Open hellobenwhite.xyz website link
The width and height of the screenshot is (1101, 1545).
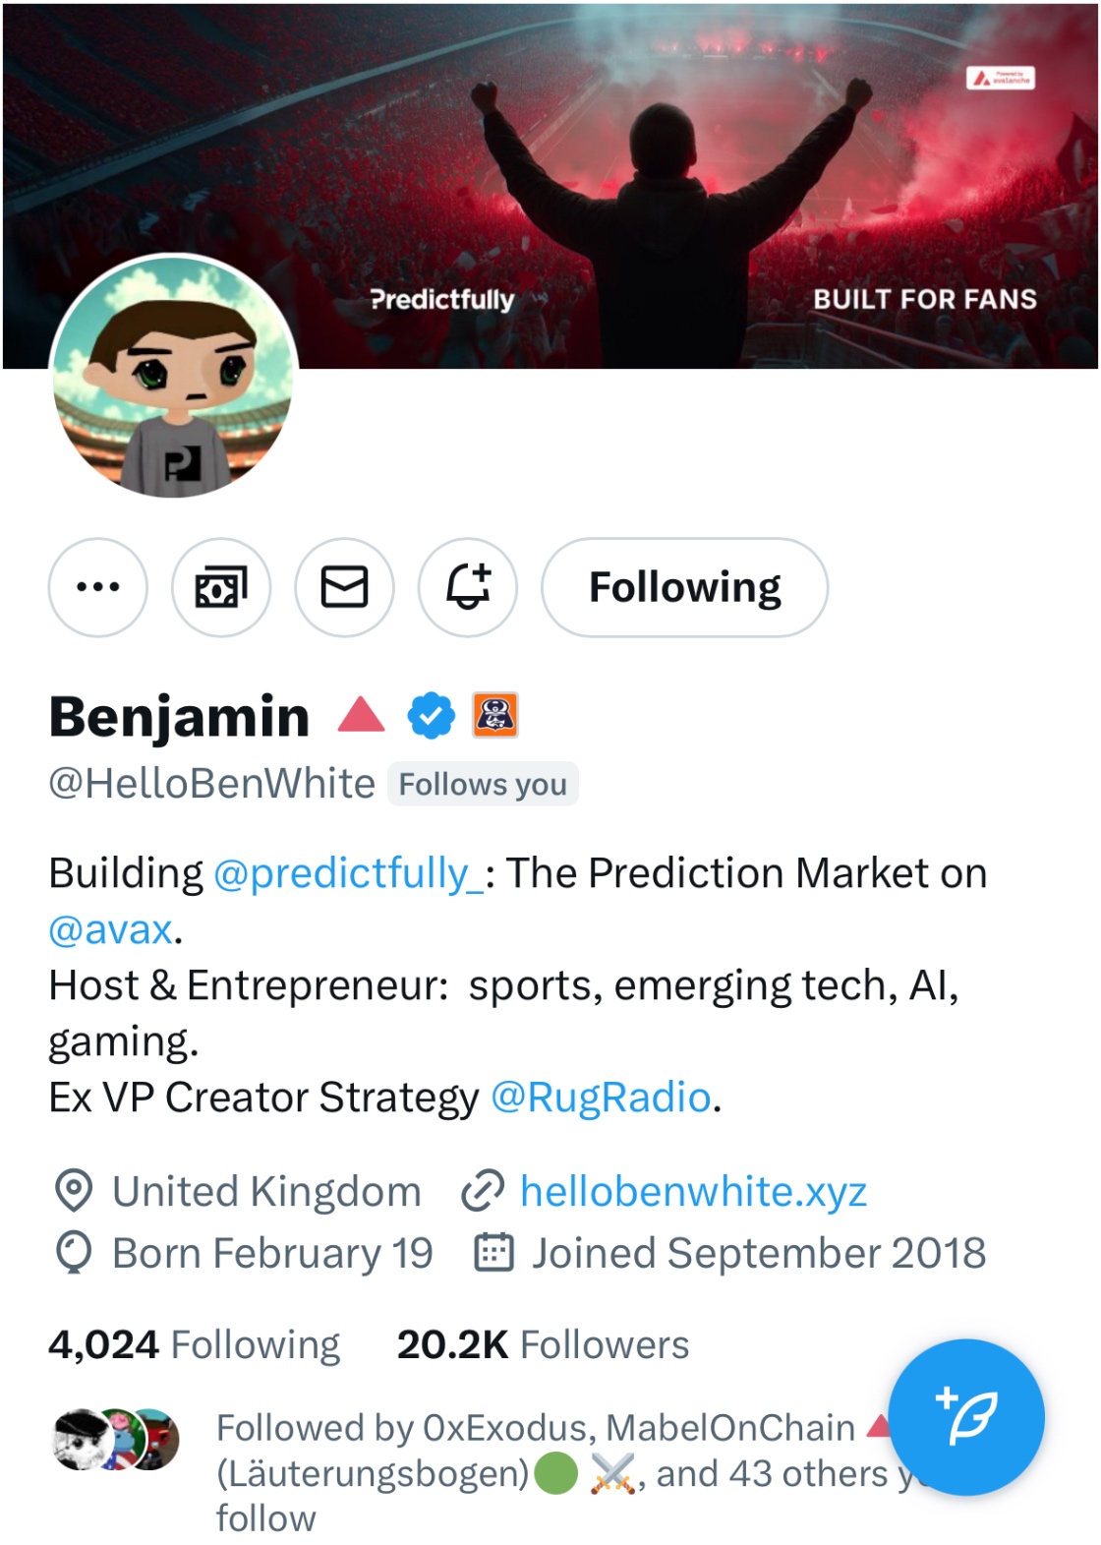(x=693, y=1192)
